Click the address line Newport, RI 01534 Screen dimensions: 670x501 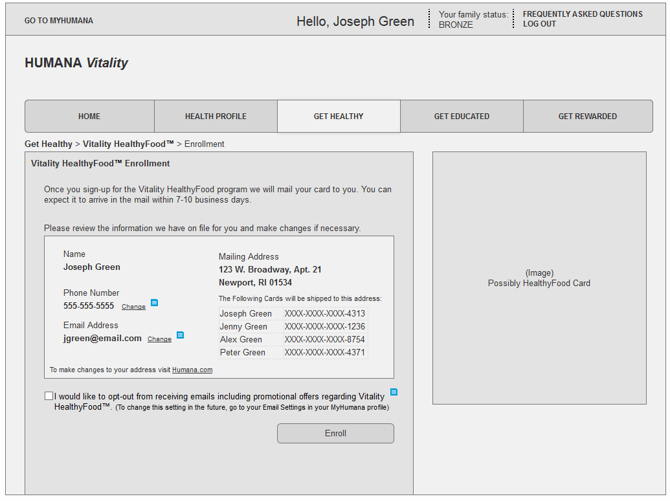click(x=255, y=282)
